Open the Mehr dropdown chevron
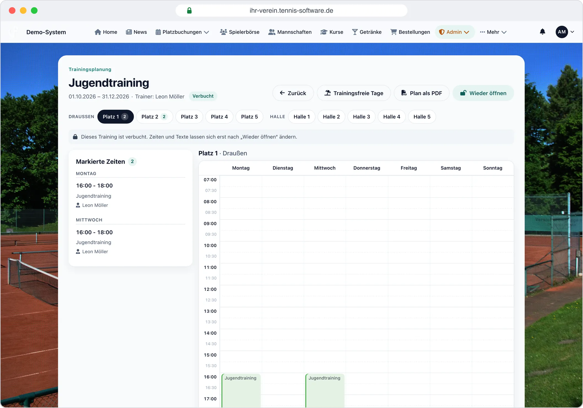 click(504, 32)
